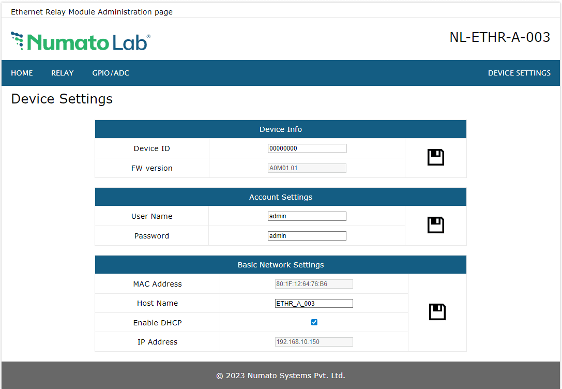Click the Device ID input field
This screenshot has width=562, height=389.
point(307,148)
